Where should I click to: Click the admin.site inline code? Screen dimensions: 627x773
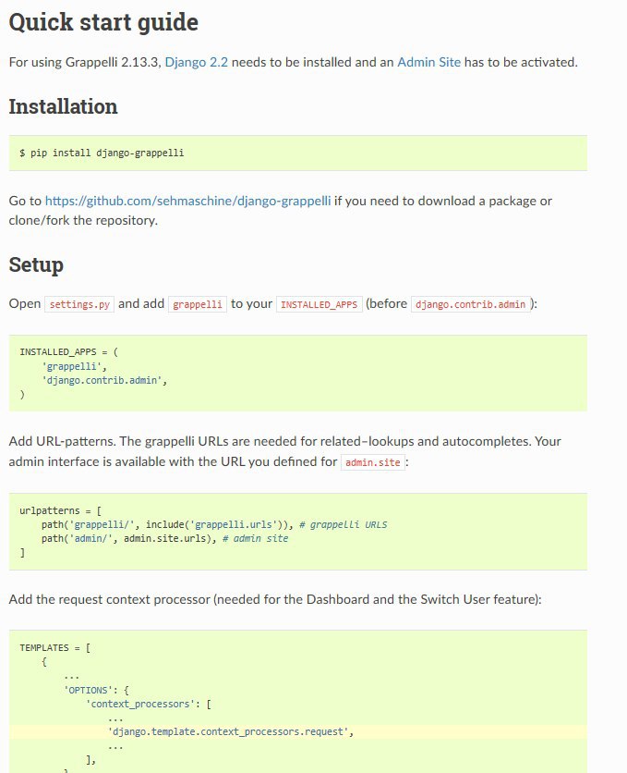pos(373,462)
